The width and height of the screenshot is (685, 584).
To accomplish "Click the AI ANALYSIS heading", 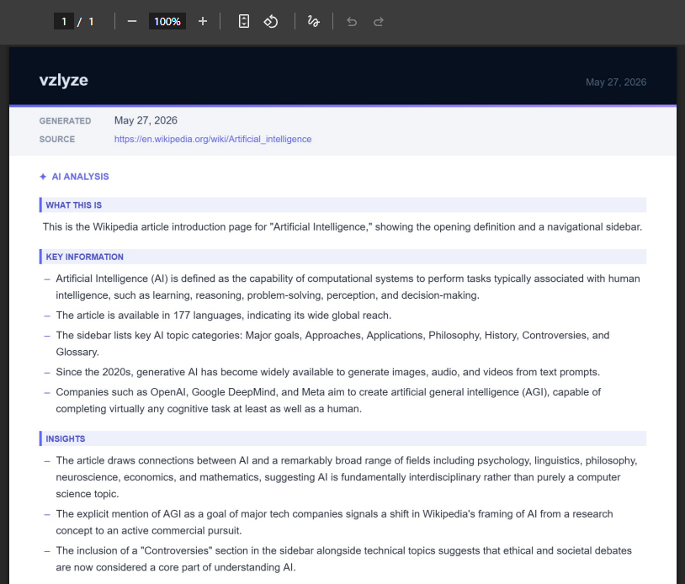I will click(81, 177).
